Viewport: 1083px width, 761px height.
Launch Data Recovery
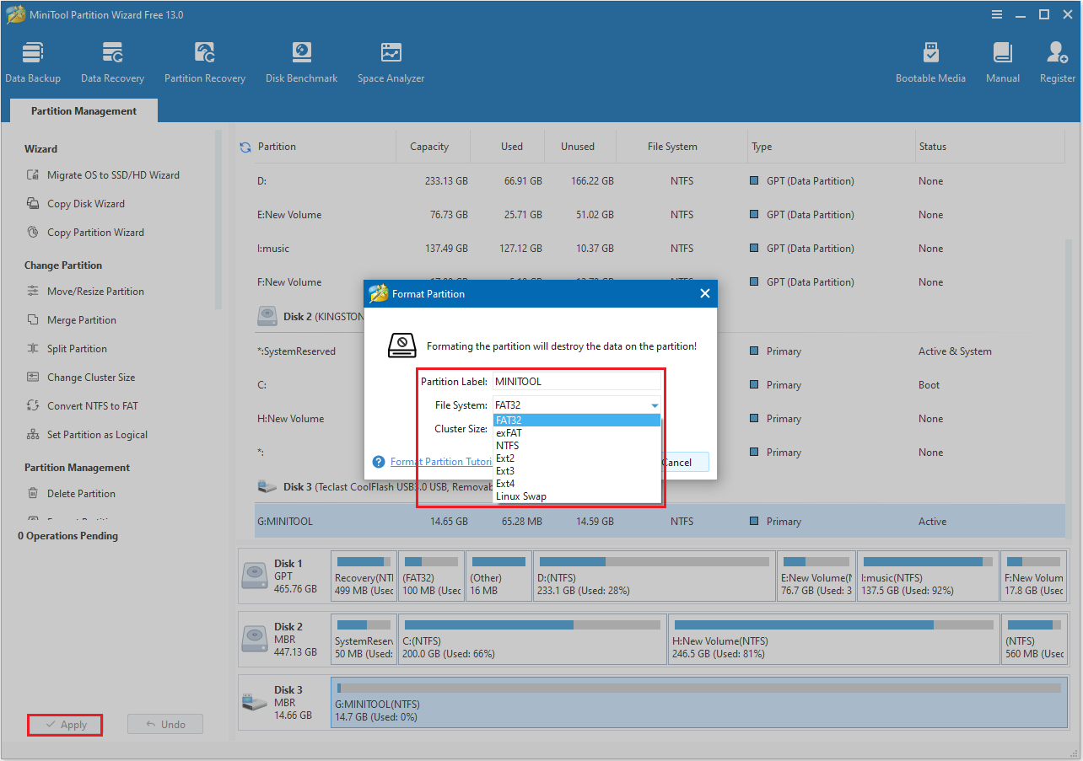point(111,61)
